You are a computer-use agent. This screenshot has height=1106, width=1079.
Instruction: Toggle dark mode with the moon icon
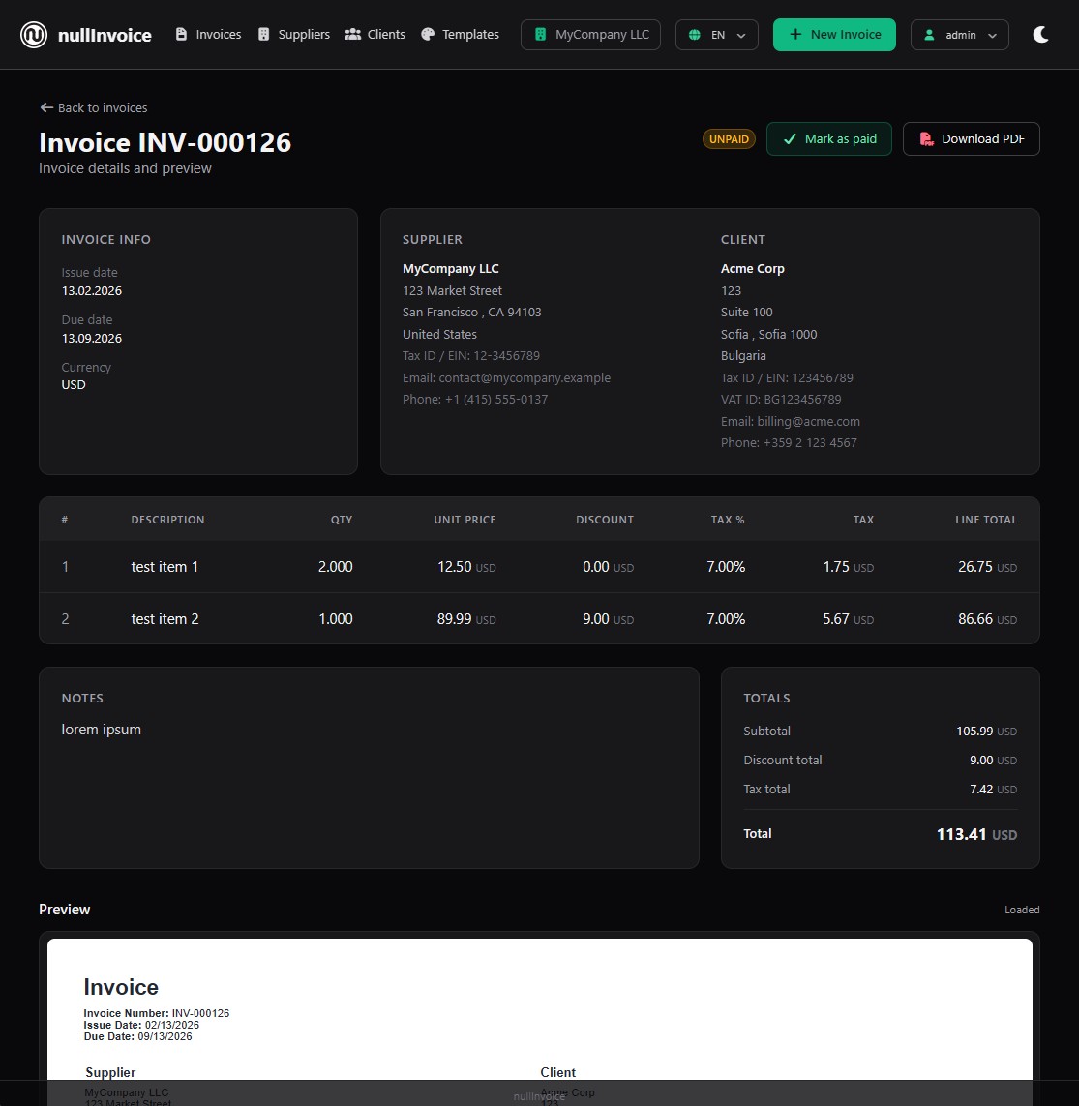[x=1041, y=35]
